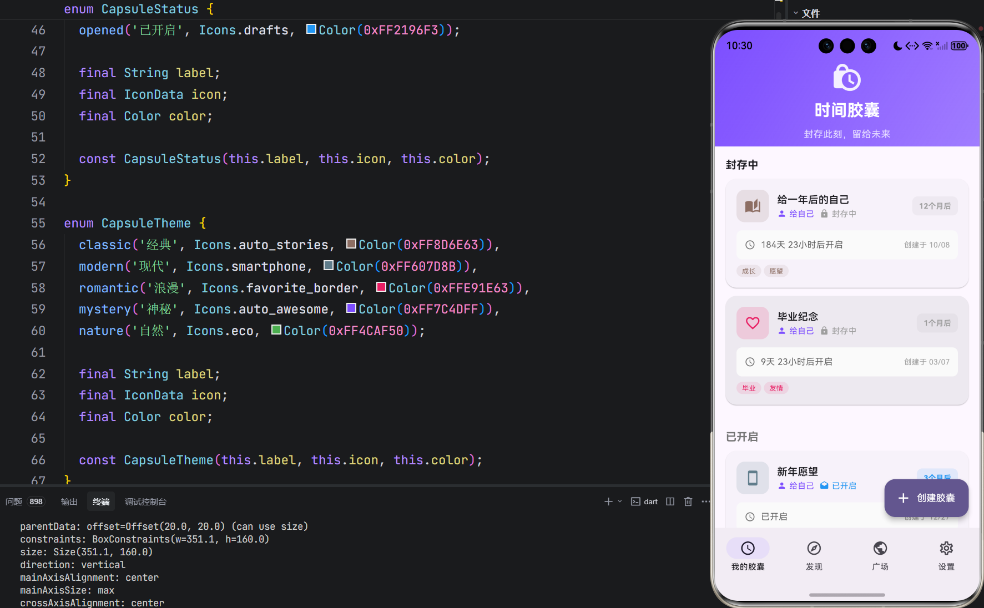Click color swatch for 0xFF7C4DFF purple
The width and height of the screenshot is (984, 608).
(351, 308)
